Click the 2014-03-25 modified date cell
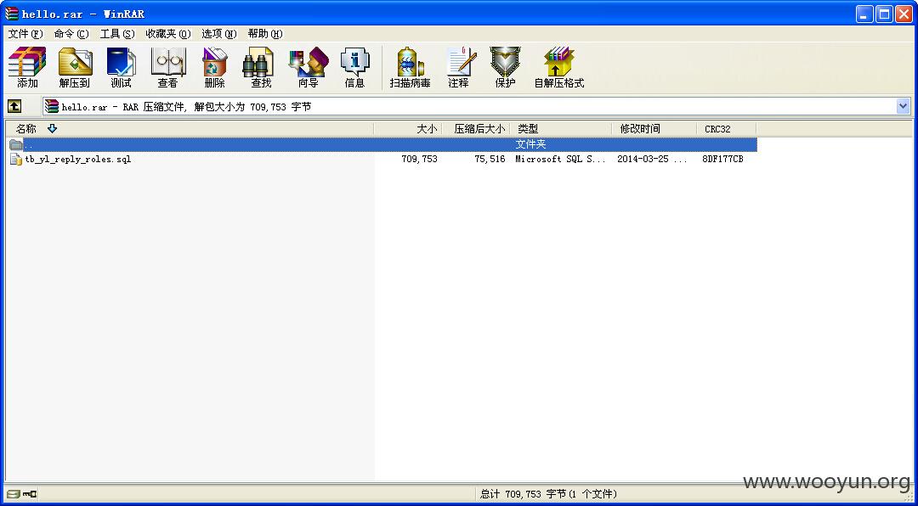Screen dimensions: 918x506 (x=652, y=159)
